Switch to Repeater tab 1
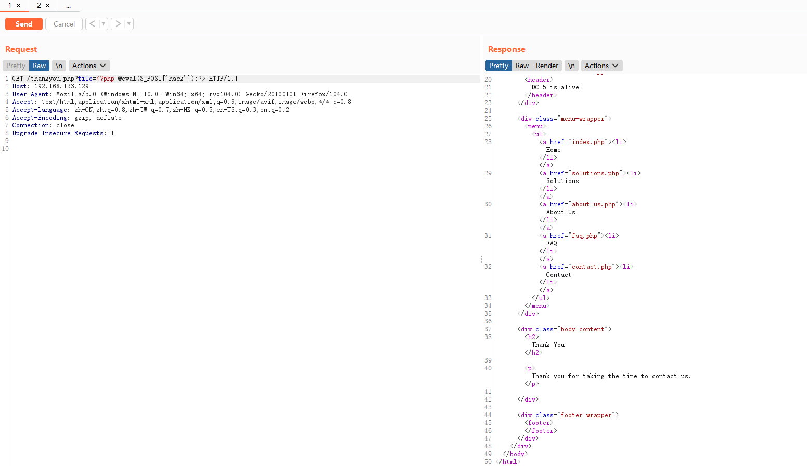 (9, 5)
